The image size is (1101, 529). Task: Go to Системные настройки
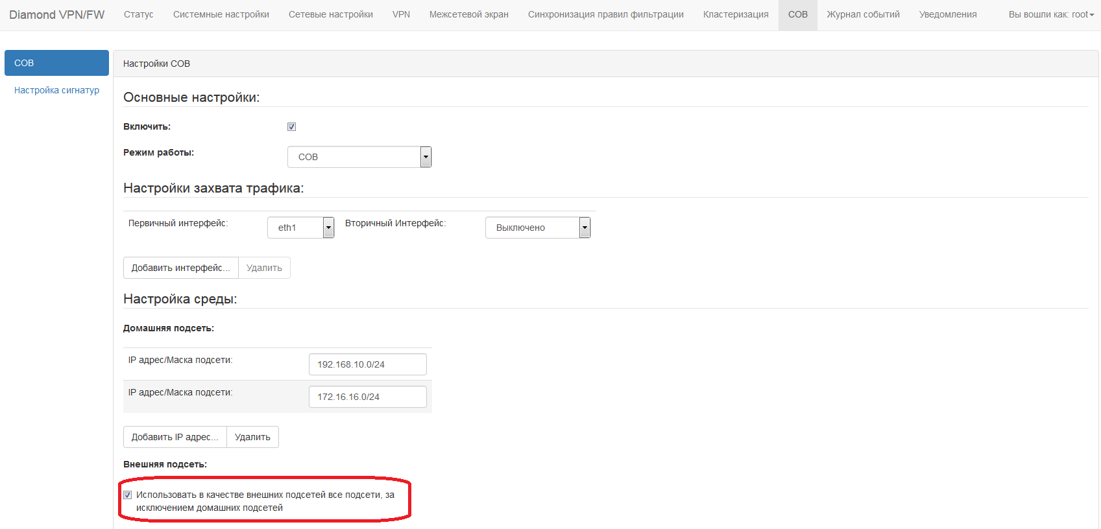(221, 14)
